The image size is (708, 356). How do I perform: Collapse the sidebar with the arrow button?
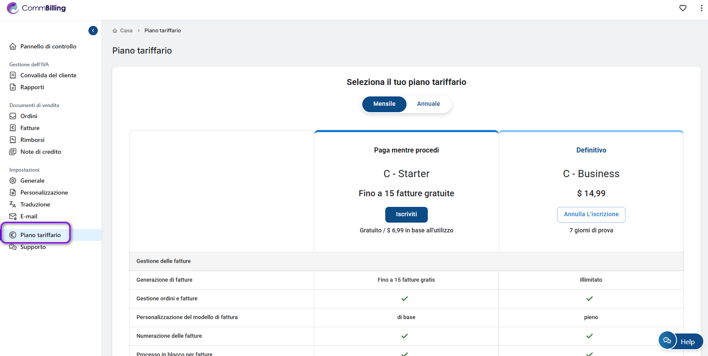point(93,31)
